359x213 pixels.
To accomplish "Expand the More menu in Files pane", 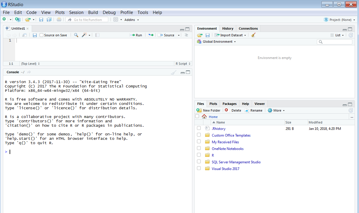I will (x=276, y=110).
